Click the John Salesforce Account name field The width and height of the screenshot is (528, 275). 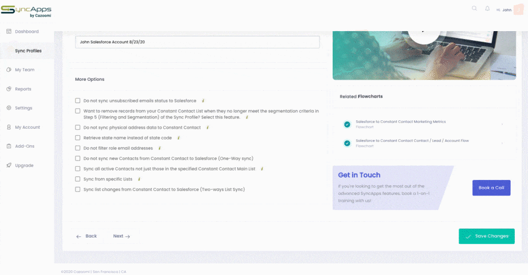197,42
